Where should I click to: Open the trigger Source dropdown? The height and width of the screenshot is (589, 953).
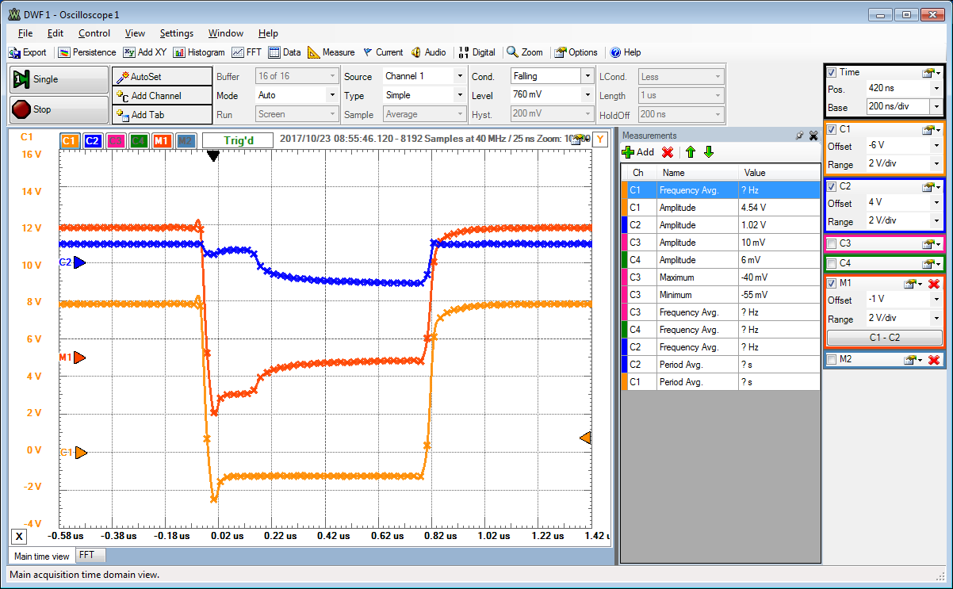[459, 76]
